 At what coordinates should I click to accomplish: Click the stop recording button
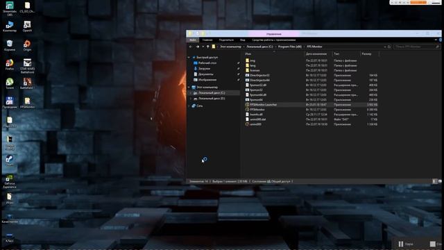pos(436,244)
